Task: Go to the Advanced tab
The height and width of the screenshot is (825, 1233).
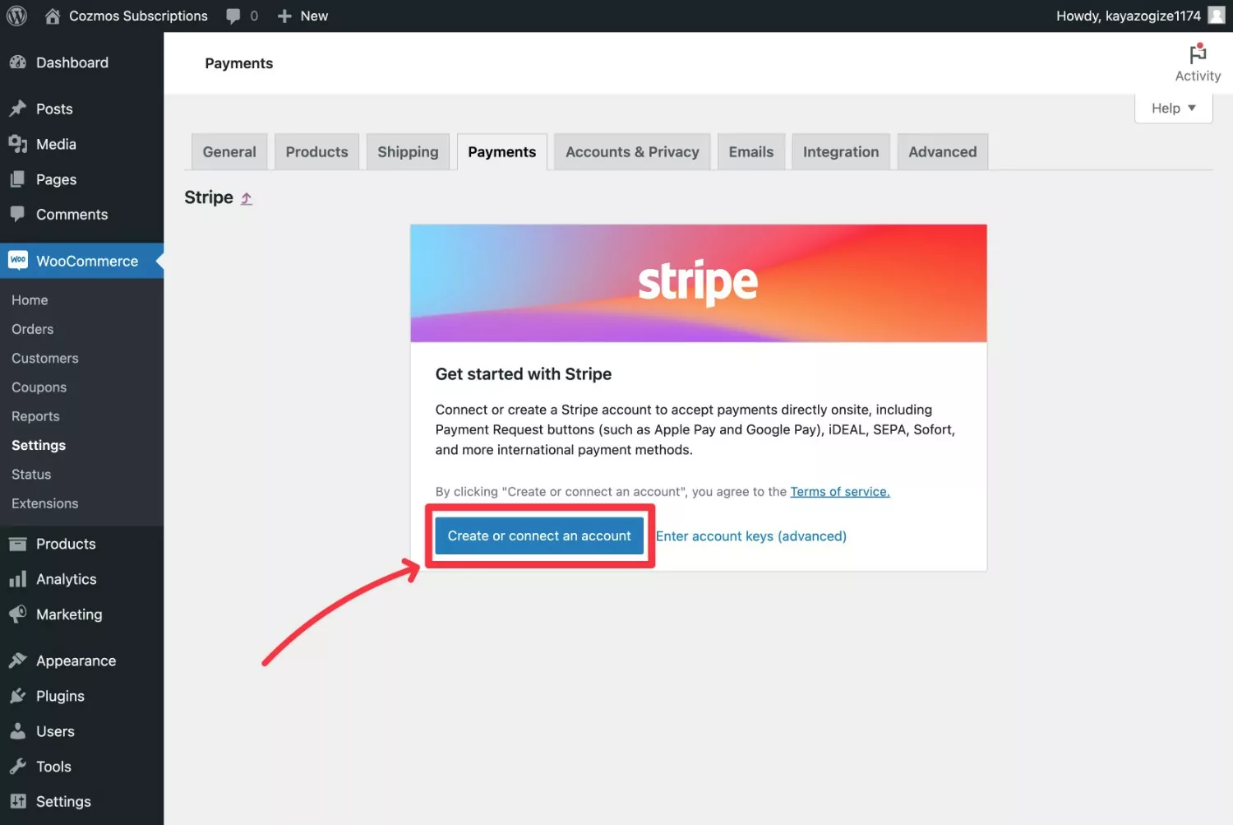Action: pos(942,152)
